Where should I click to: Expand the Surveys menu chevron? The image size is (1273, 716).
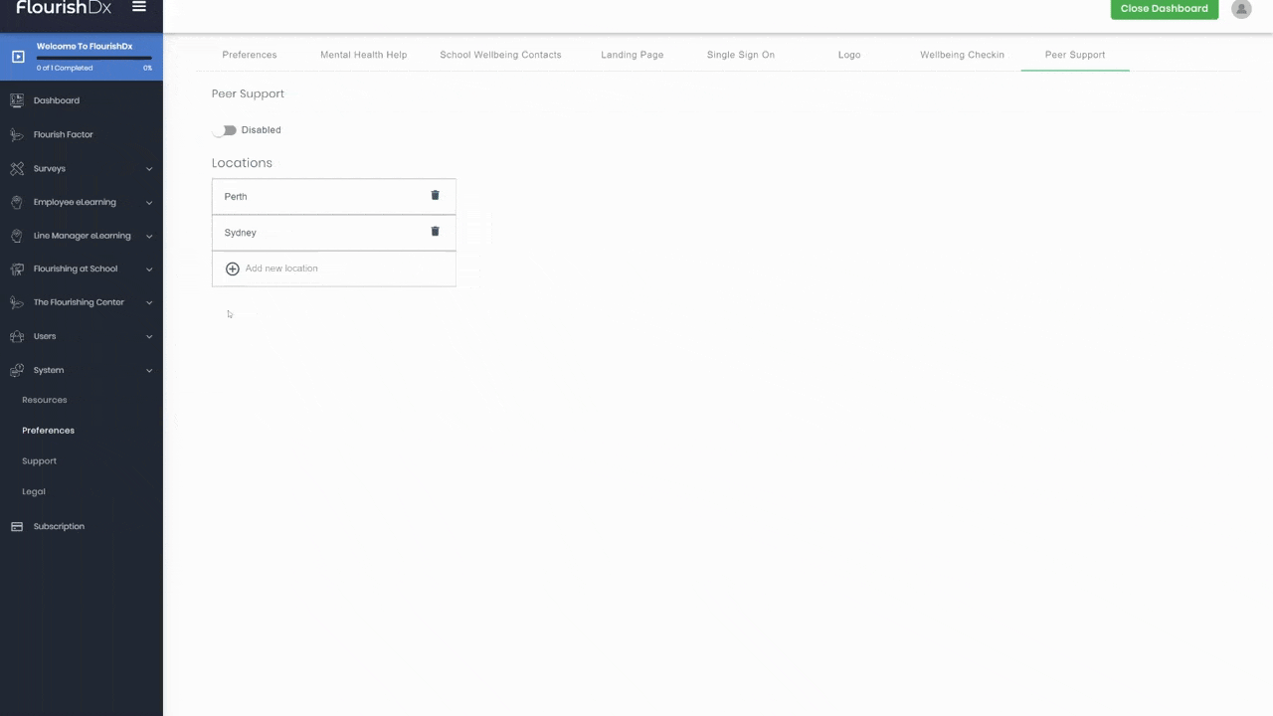[149, 169]
